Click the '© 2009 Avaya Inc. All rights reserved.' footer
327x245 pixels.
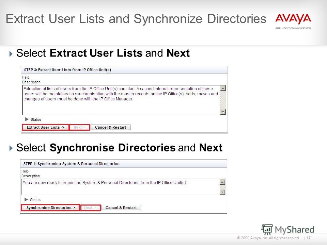tap(268, 238)
